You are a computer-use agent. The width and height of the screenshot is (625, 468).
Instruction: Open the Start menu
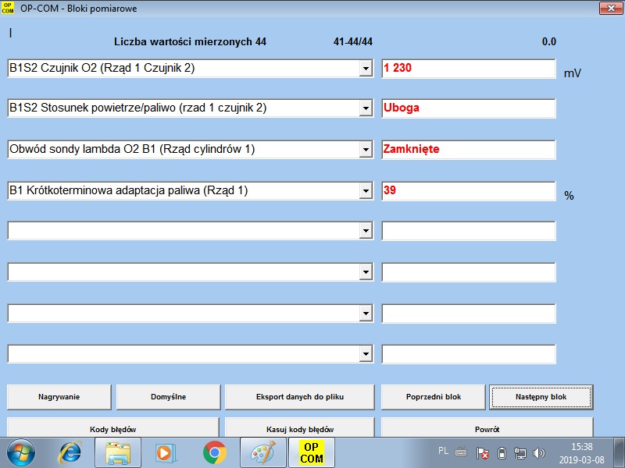tap(21, 452)
